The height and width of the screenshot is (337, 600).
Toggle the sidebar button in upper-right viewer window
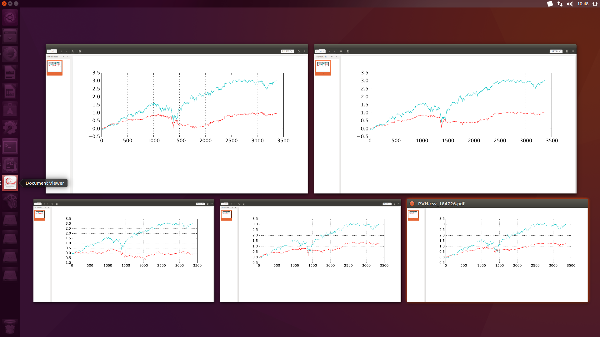pos(348,51)
